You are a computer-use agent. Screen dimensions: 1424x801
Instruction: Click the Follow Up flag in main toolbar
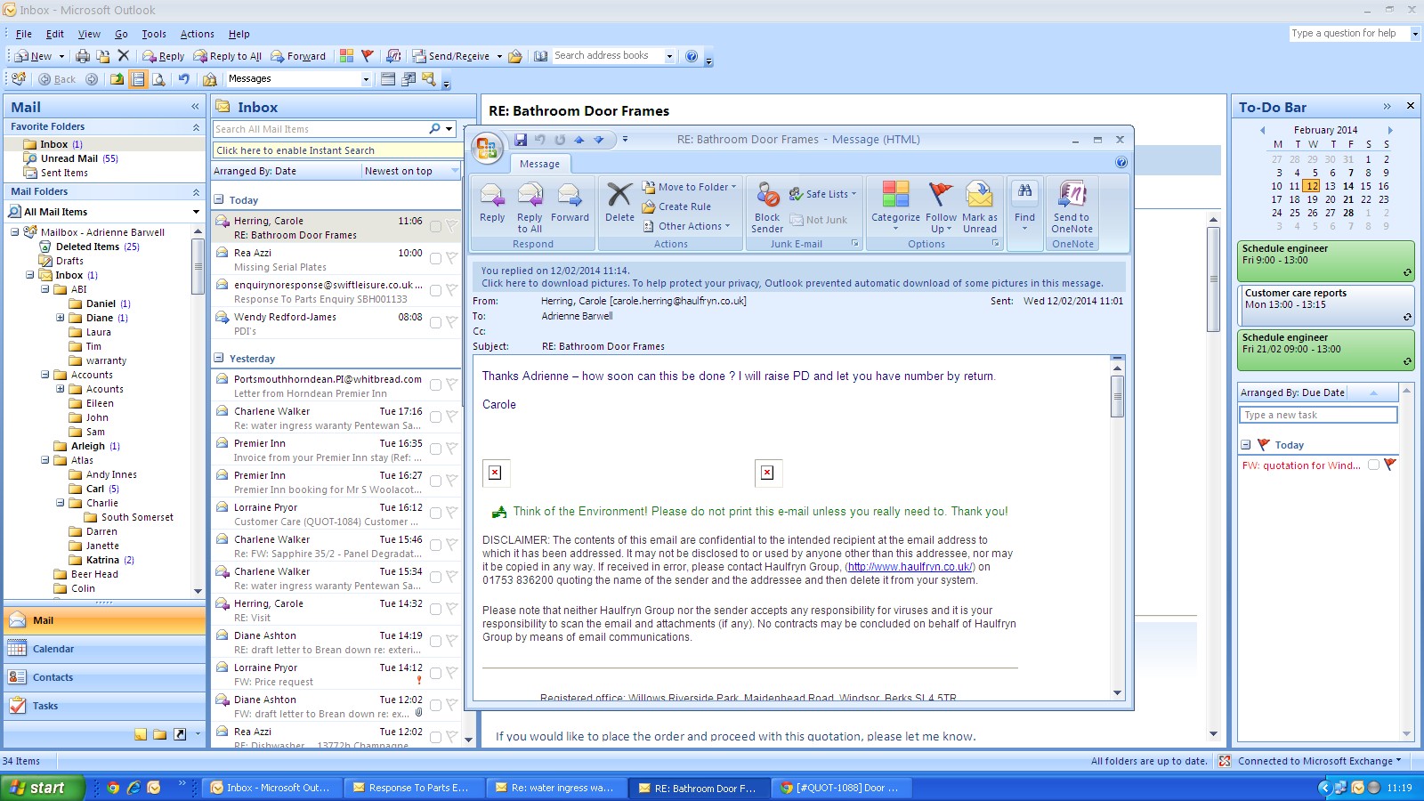tap(367, 56)
